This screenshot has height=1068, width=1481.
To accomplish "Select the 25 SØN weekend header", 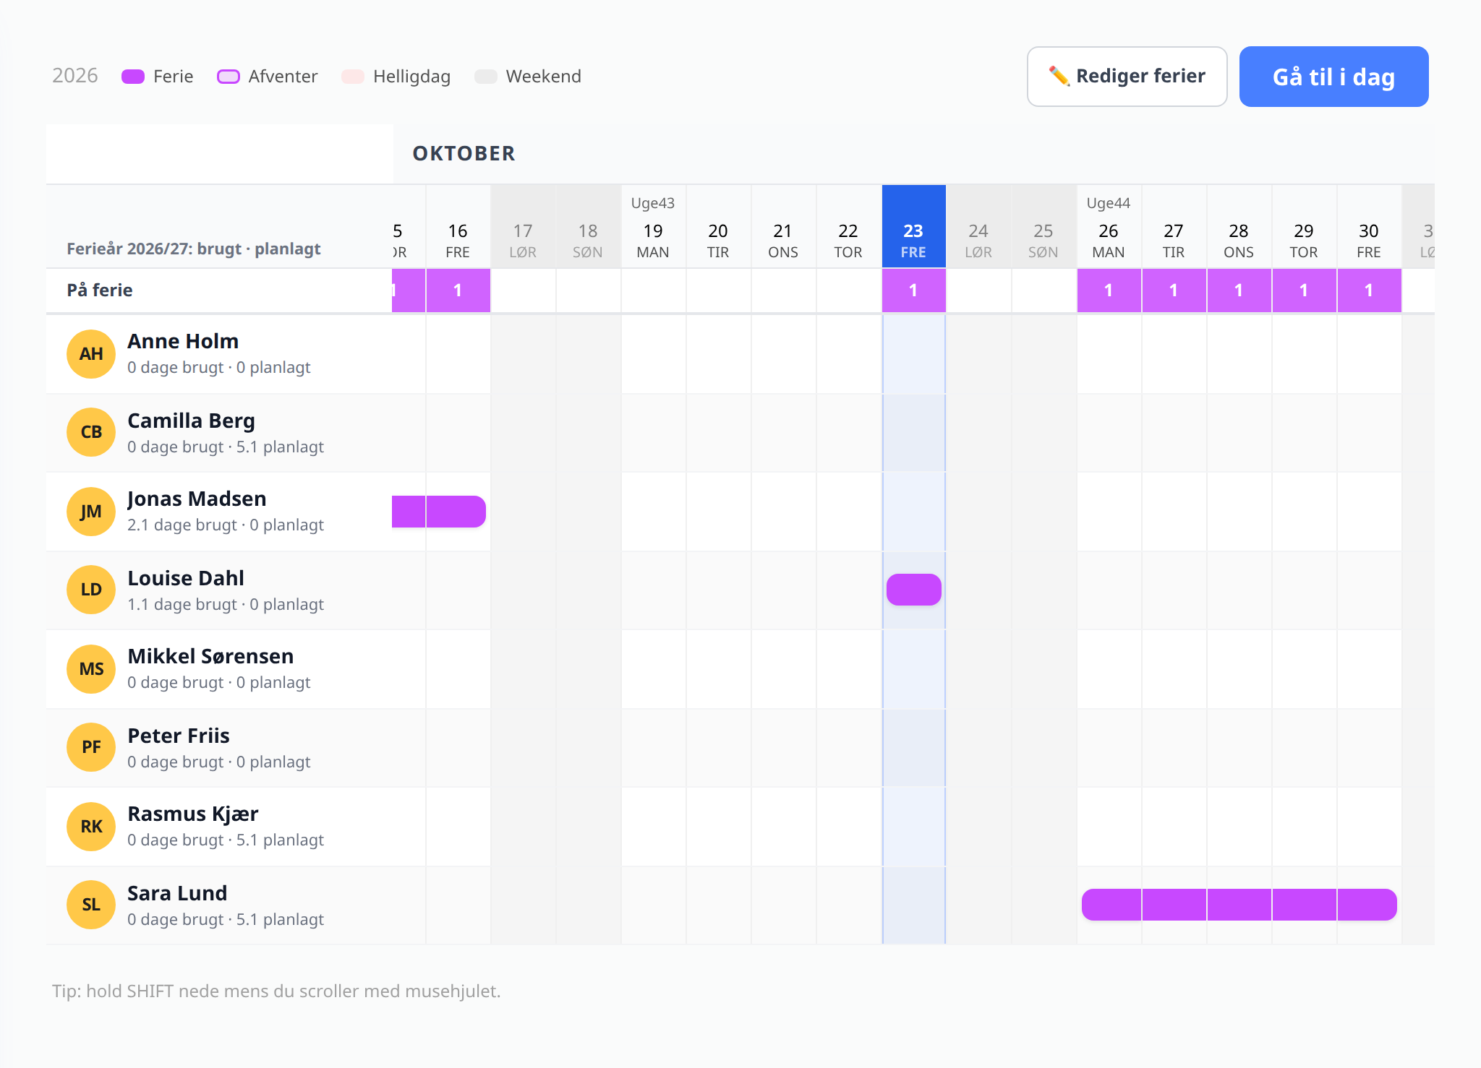I will (1043, 227).
